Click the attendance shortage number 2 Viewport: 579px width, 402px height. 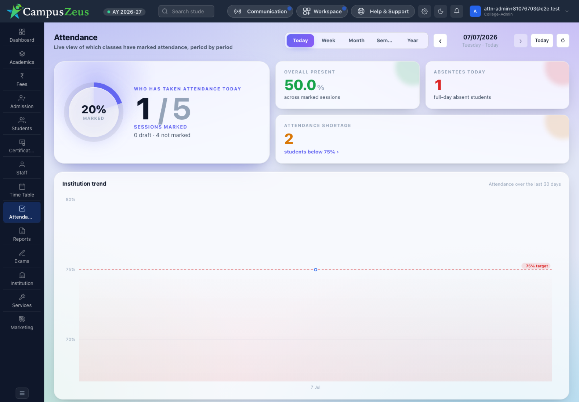click(289, 139)
